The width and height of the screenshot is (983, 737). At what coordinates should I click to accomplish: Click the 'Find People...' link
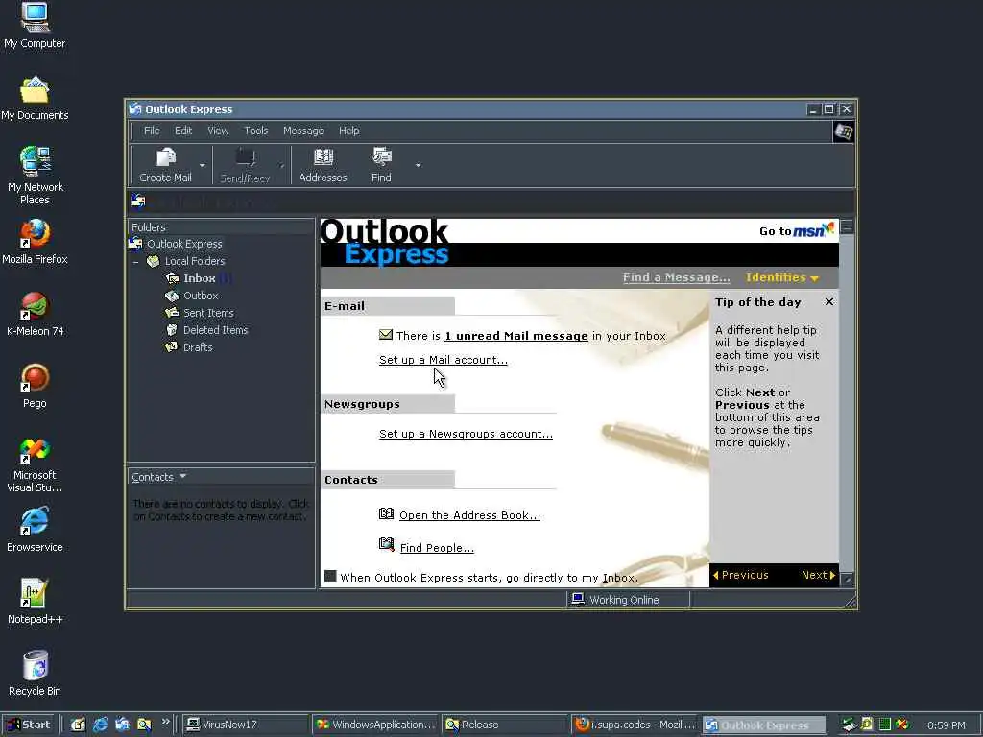click(x=437, y=548)
